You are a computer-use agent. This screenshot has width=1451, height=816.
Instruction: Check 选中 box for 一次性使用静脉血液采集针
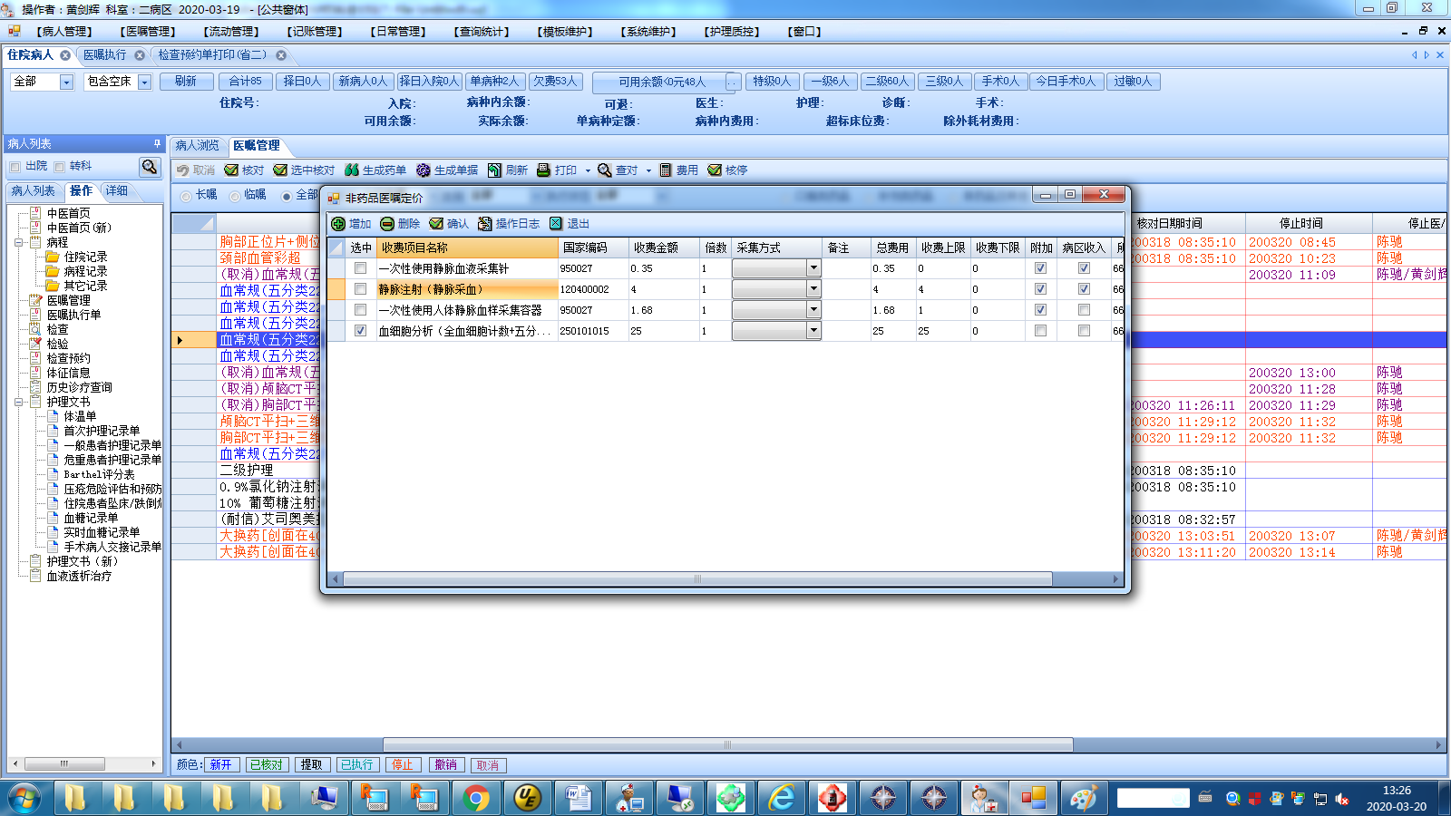361,268
